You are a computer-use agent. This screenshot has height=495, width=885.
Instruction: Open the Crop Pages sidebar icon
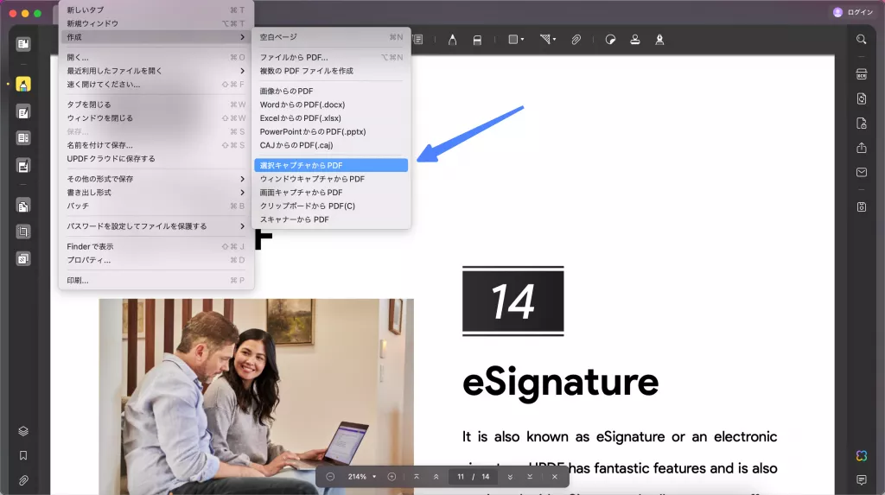tap(23, 232)
